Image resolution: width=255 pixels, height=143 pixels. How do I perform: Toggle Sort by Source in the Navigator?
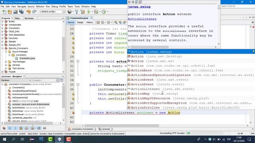[x=44, y=128]
